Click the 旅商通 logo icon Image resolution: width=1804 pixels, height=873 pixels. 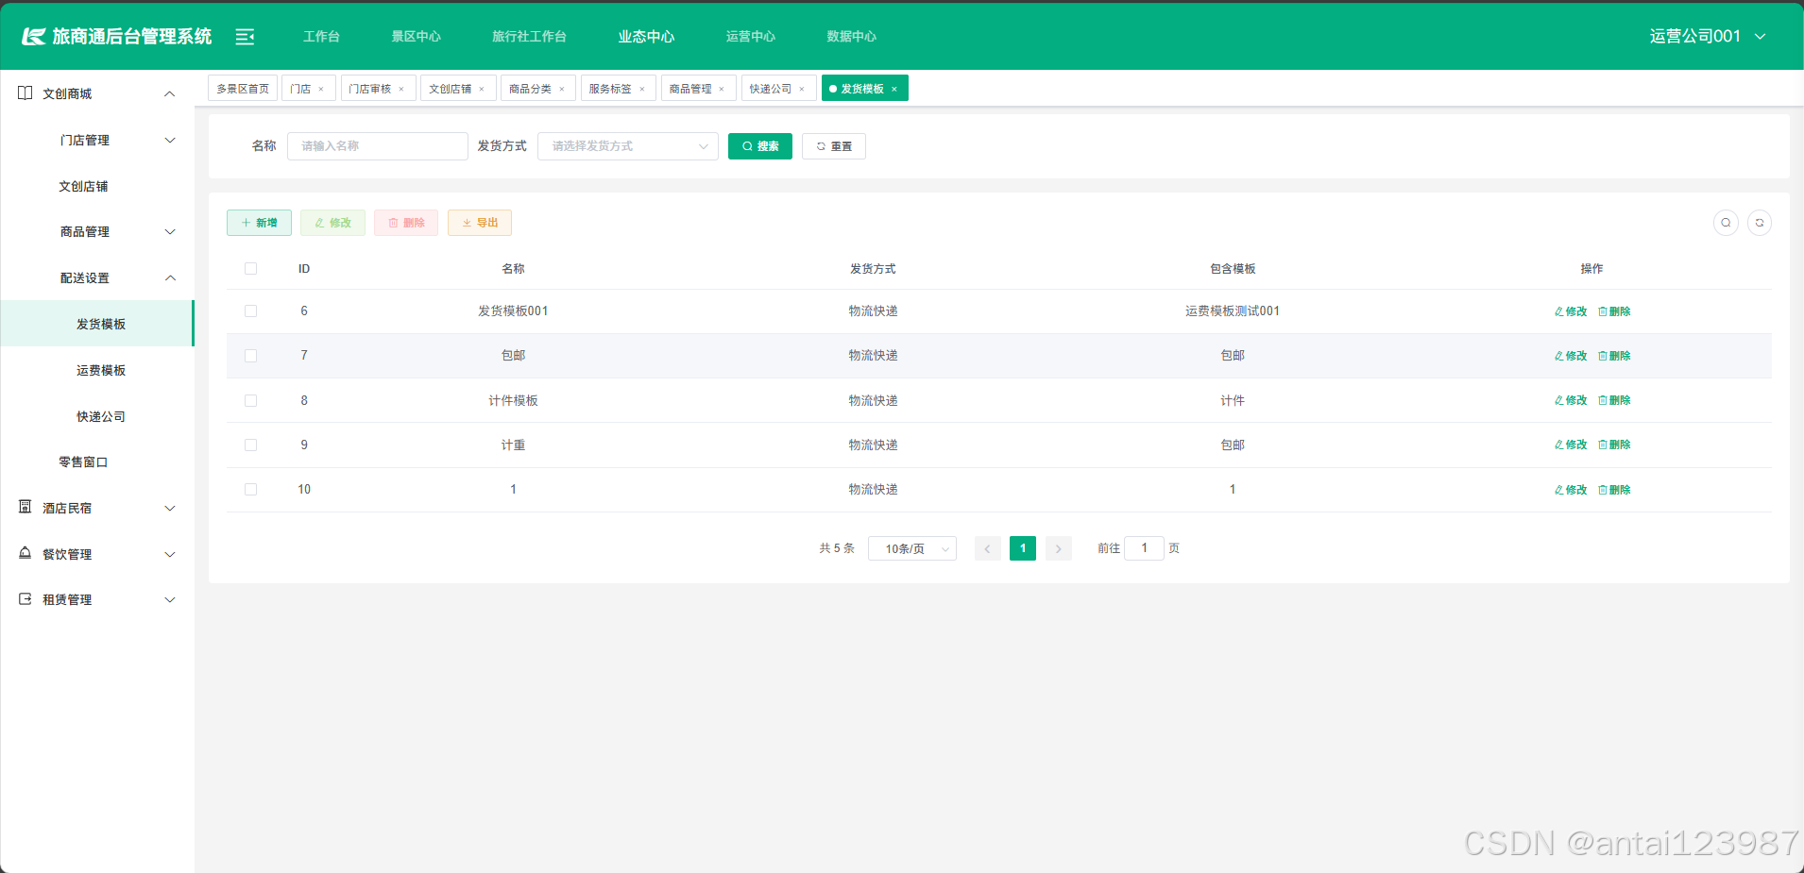tap(34, 37)
